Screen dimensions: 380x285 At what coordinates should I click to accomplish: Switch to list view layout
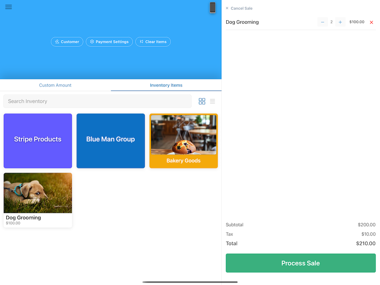[x=212, y=101]
